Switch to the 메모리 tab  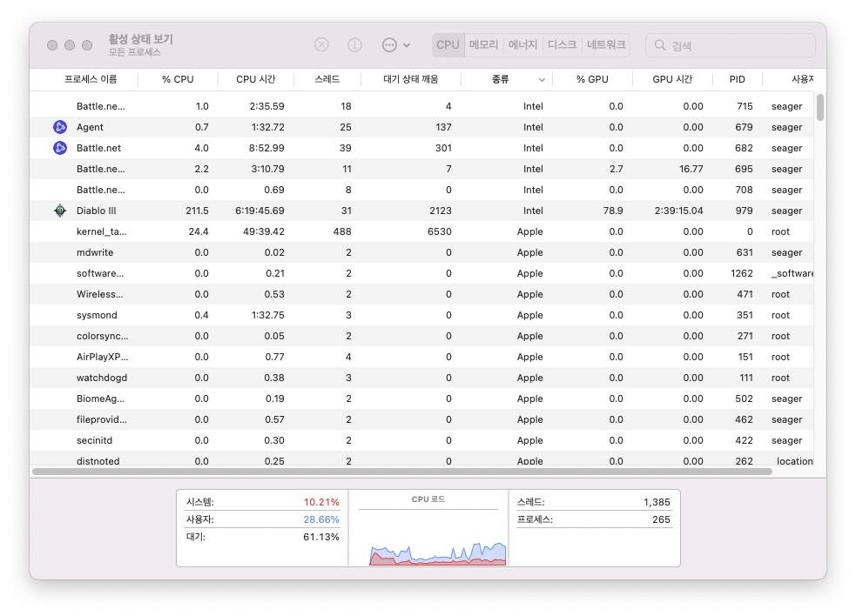point(483,44)
